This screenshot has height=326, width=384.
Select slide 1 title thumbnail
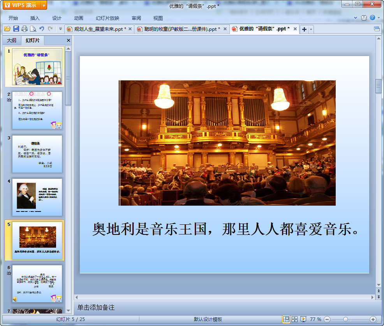(37, 67)
